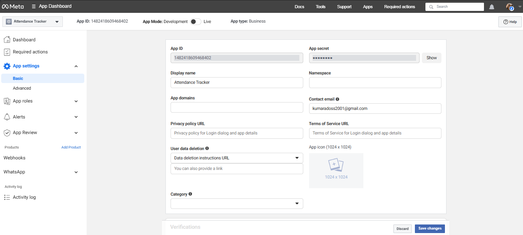Open the Alerts bell icon in sidebar

(7, 117)
